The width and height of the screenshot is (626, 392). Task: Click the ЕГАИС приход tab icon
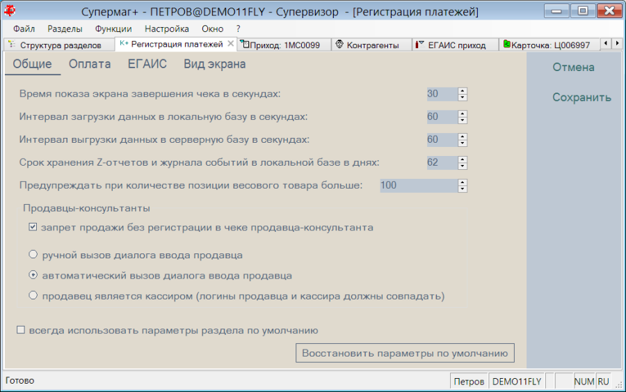pos(419,45)
